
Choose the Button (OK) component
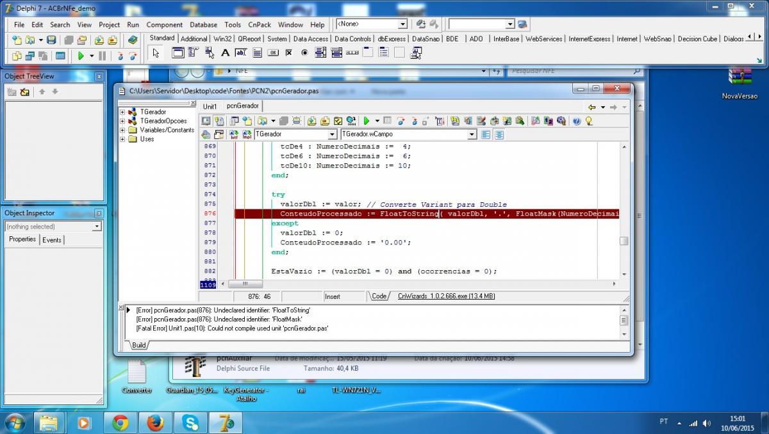tap(273, 53)
